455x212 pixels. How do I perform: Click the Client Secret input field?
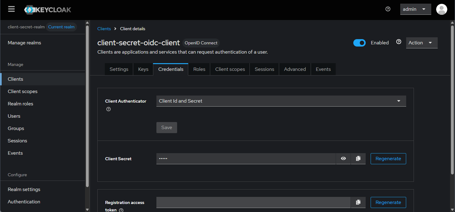[246, 159]
